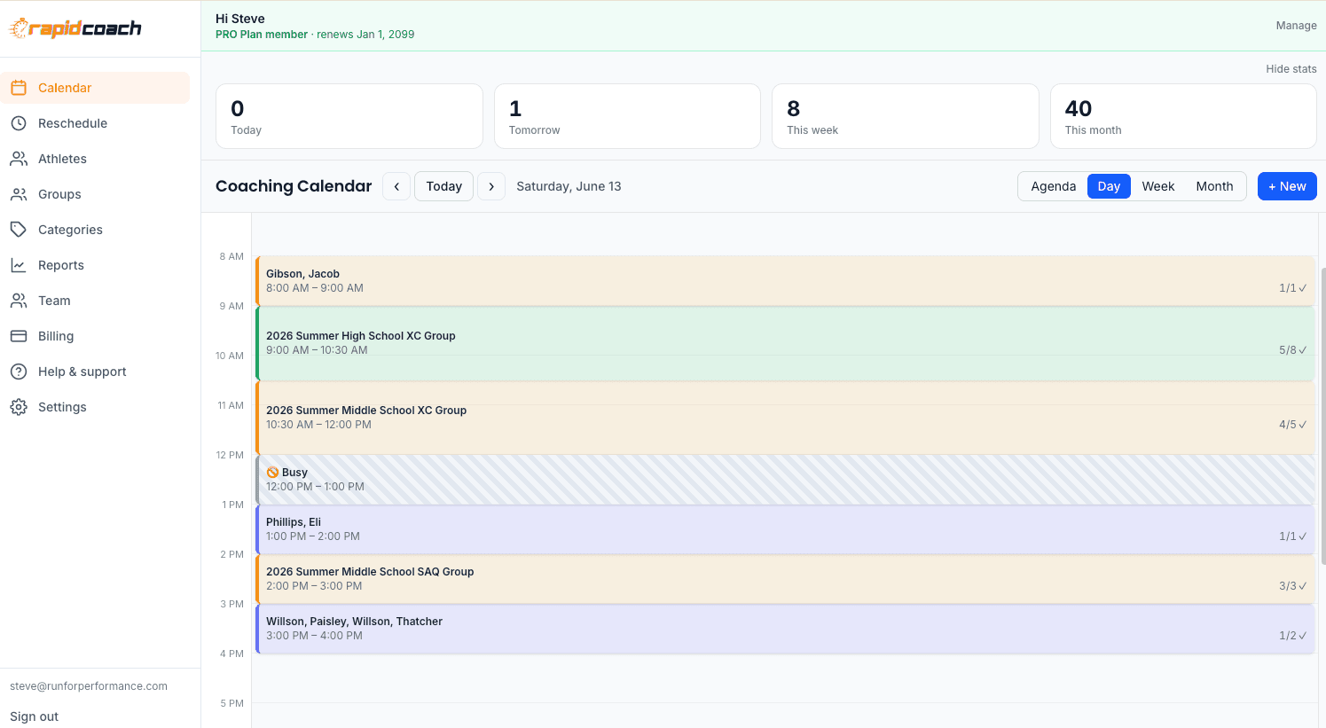Screen dimensions: 1326x728
Task: Open the Groups page
Action: pyautogui.click(x=95, y=194)
